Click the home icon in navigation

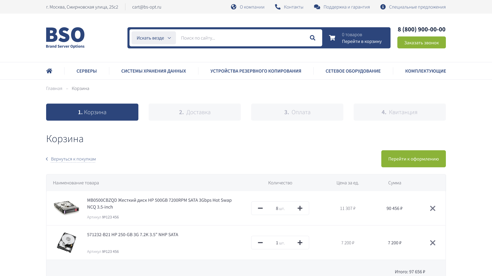tap(49, 71)
